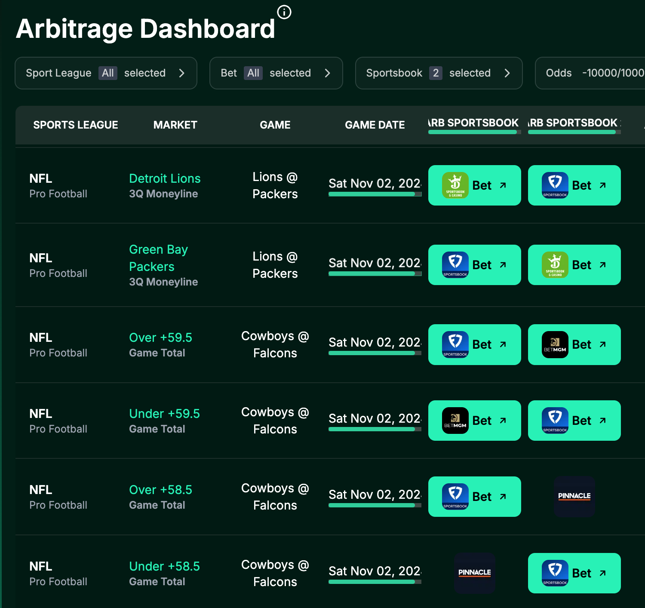Viewport: 645px width, 608px height.
Task: Click the Bet button for Over +59.5 Game Total
Action: [474, 344]
